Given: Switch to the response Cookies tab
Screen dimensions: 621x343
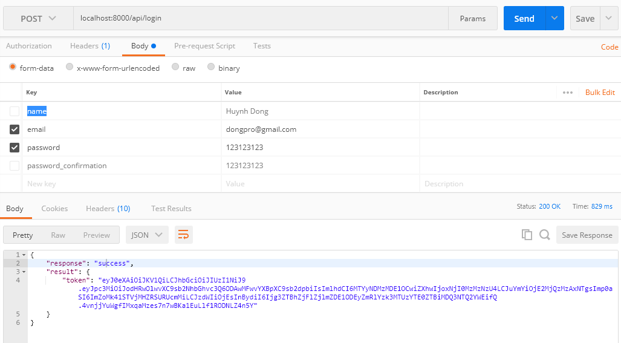Looking at the screenshot, I should [x=54, y=209].
